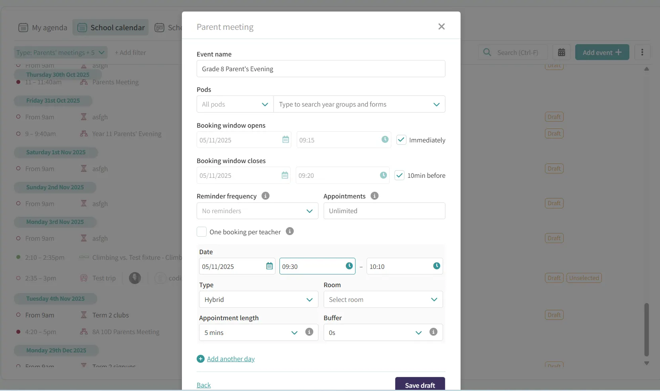Enable One booking per teacher checkbox

tap(202, 232)
